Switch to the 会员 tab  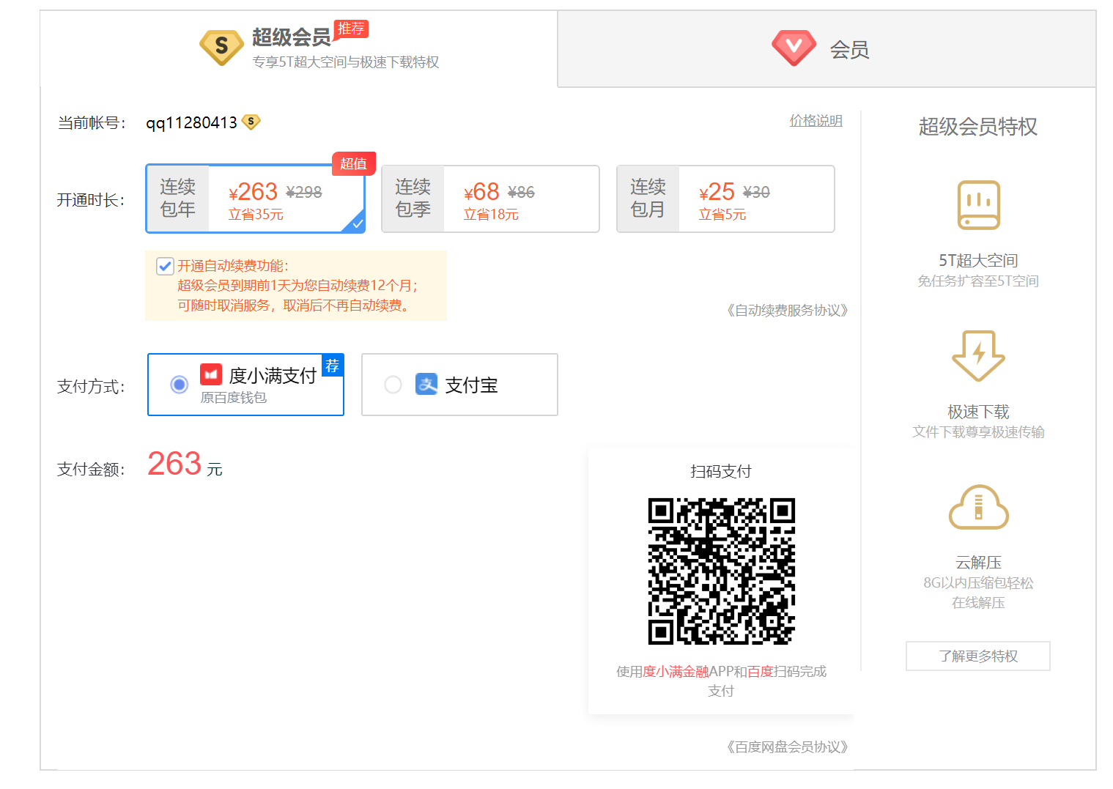(827, 49)
